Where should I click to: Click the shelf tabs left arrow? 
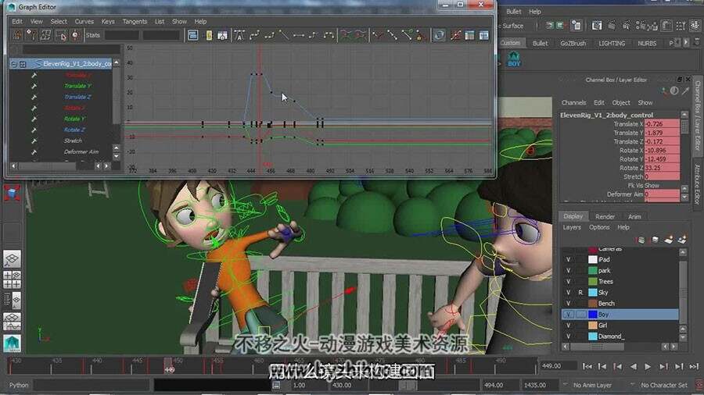[678, 43]
